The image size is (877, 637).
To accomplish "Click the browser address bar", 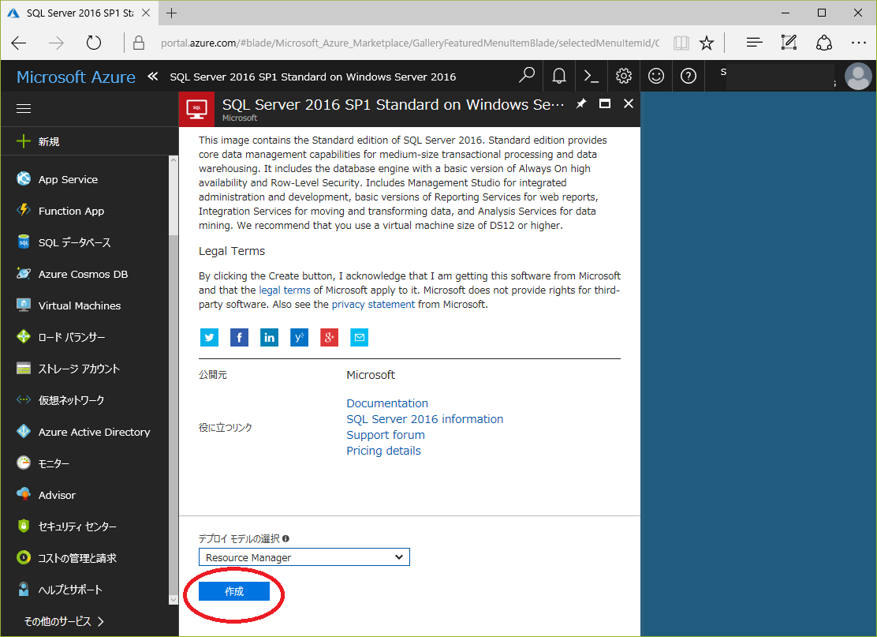I will tap(410, 43).
